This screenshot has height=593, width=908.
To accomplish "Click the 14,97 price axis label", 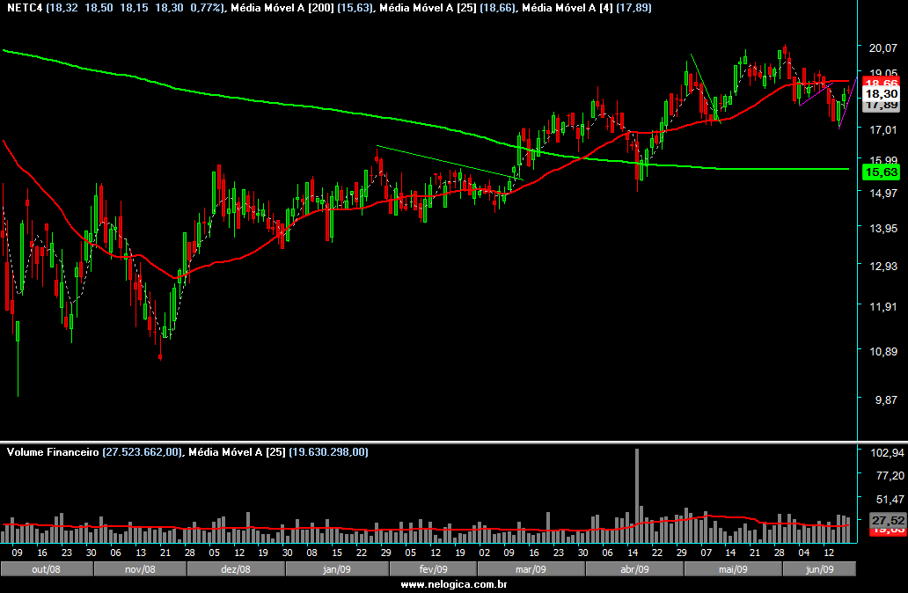I will (883, 193).
